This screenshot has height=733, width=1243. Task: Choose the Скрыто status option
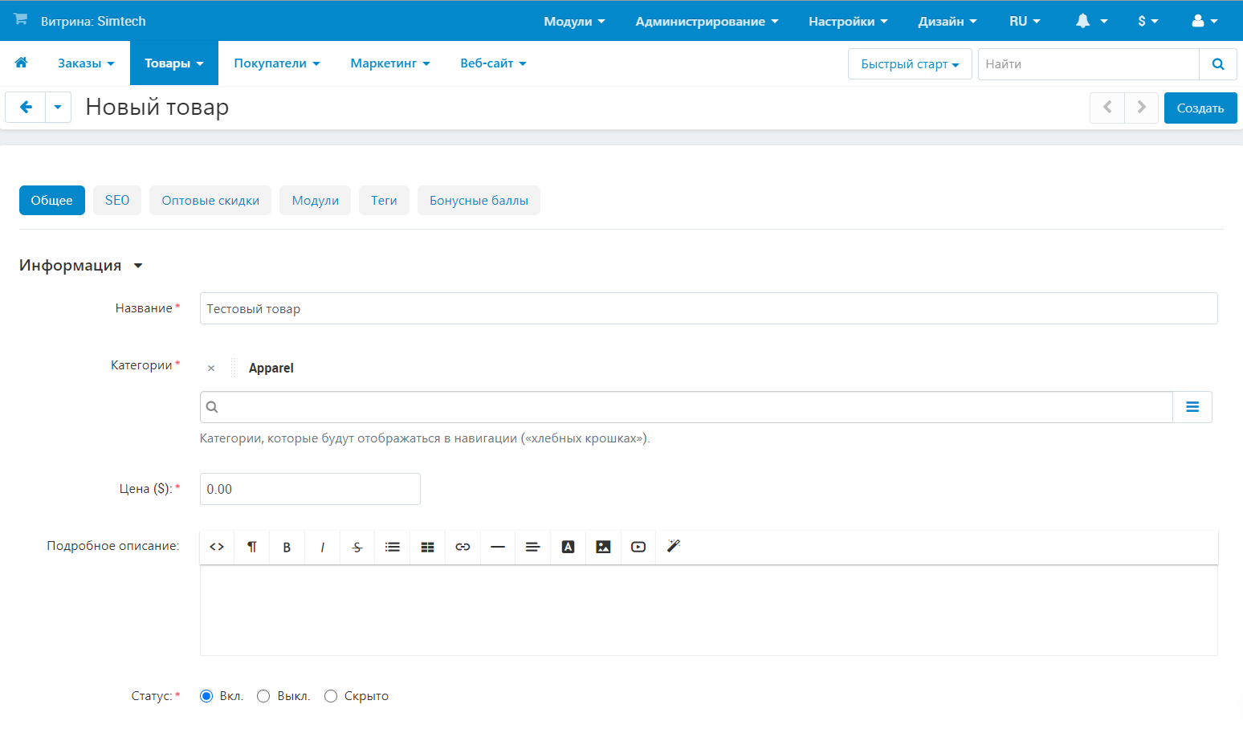point(331,696)
